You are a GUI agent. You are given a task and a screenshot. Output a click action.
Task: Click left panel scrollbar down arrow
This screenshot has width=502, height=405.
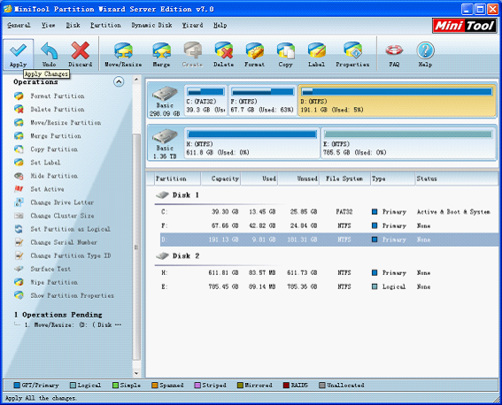tap(136, 373)
